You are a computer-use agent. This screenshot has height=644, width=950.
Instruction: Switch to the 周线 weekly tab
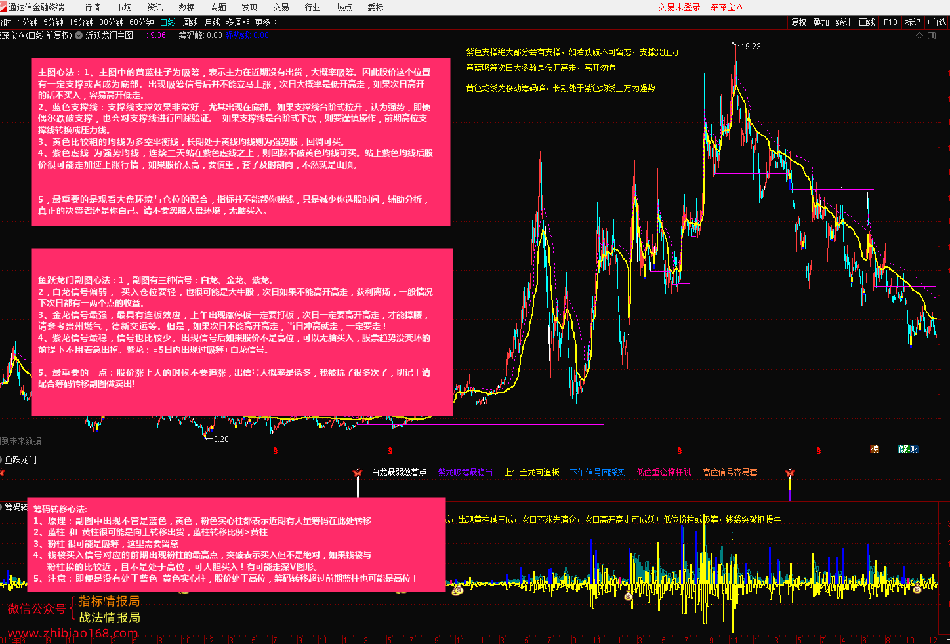click(190, 22)
